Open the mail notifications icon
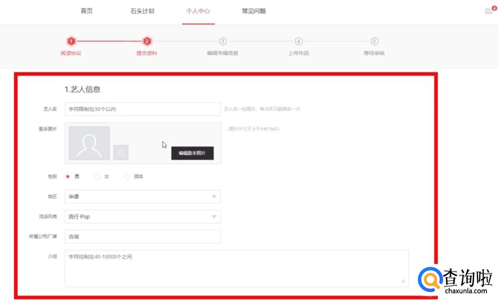498x305 pixels. tap(489, 11)
